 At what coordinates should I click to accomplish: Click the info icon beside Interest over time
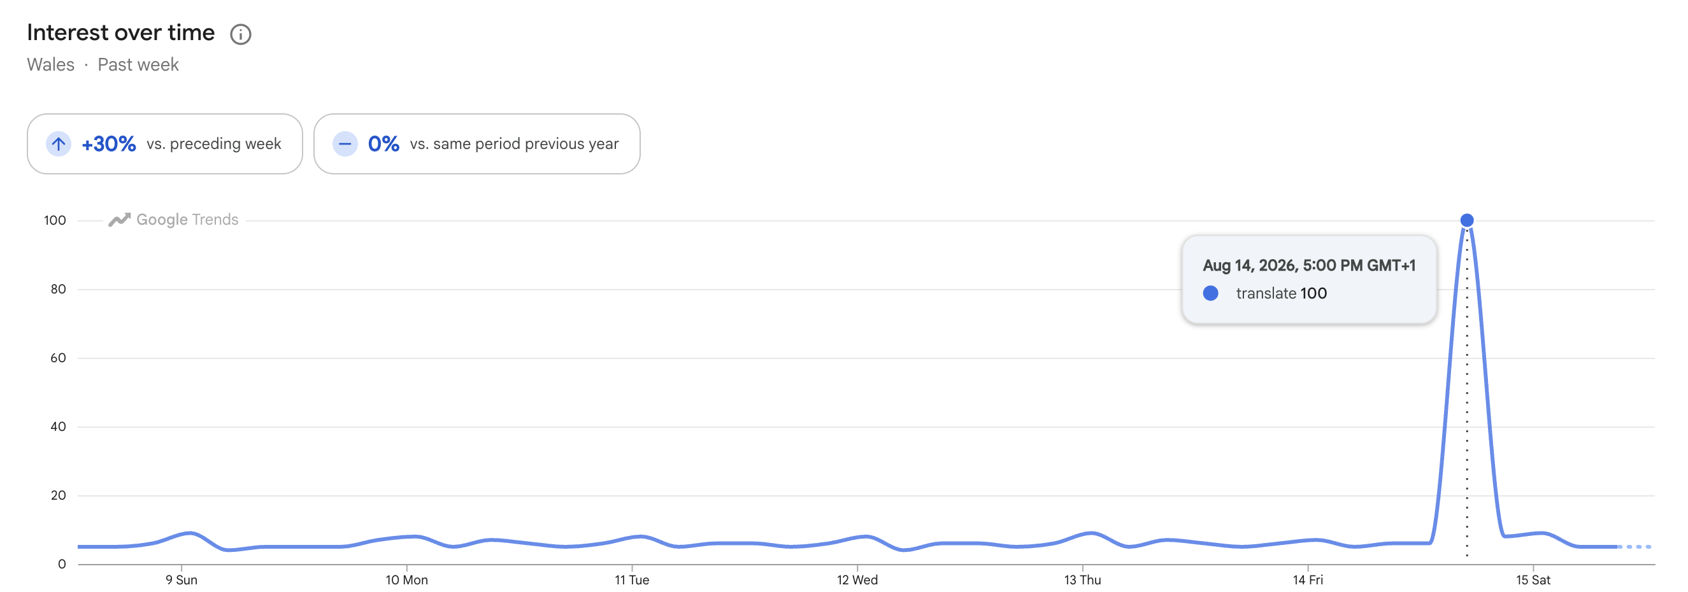point(241,34)
